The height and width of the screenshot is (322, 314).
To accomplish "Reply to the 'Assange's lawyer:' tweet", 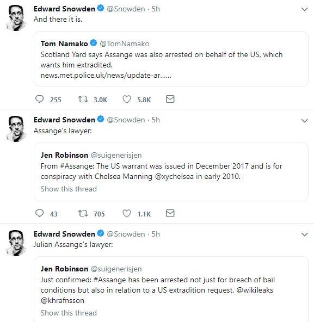I will point(40,213).
